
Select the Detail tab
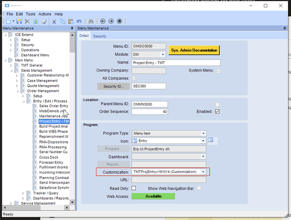coord(84,36)
